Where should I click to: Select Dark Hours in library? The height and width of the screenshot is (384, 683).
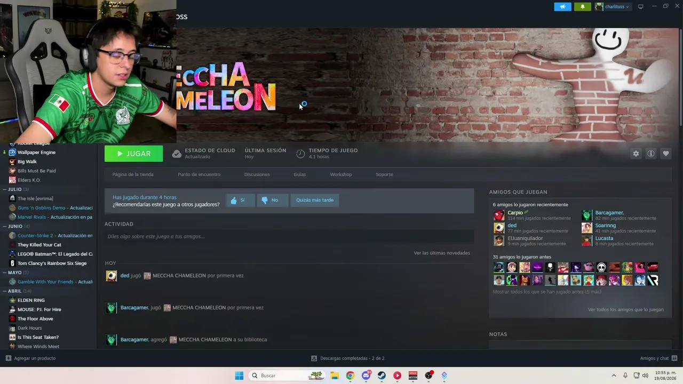(29, 328)
